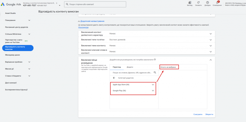This screenshot has width=246, height=122.
Task: Click placement search by word or URL field
Action: coord(132,73)
